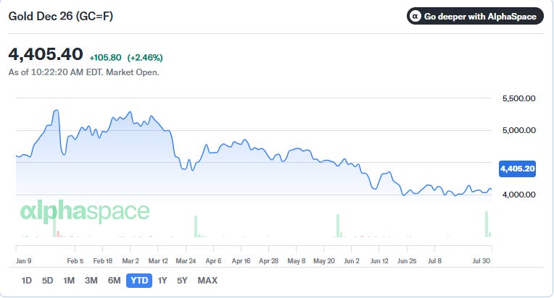Click the Jul 8 date label
Screen dimensions: 554x298
(434, 261)
